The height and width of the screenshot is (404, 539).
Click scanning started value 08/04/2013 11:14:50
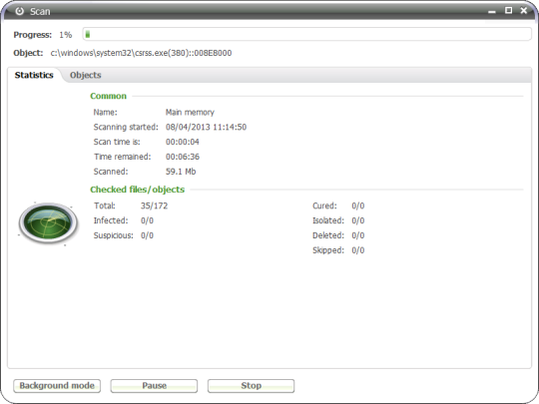tap(206, 127)
